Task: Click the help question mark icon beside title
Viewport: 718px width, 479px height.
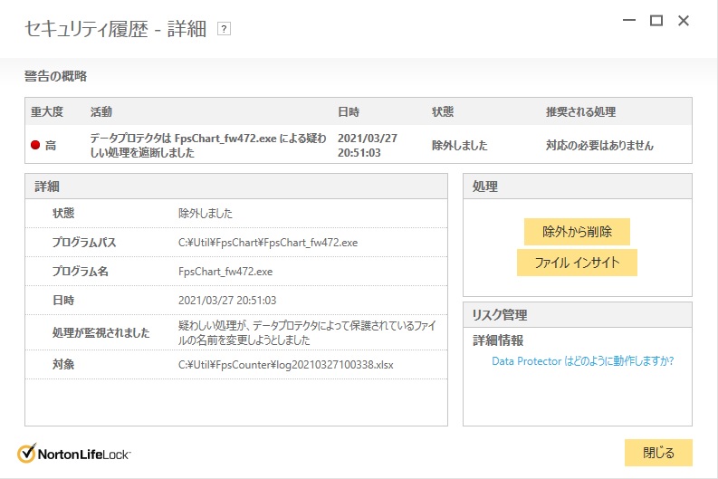Action: pos(225,29)
